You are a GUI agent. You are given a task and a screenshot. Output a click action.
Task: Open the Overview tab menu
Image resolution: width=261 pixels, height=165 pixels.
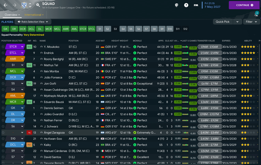tap(12, 15)
